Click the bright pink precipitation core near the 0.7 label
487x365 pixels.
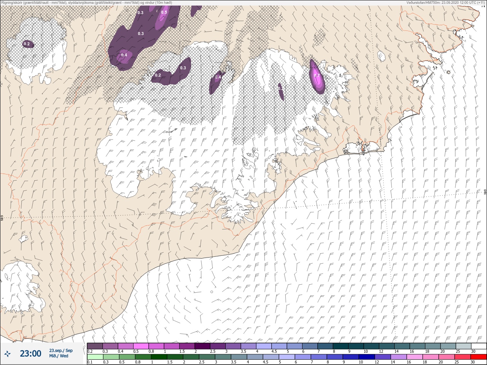(317, 77)
